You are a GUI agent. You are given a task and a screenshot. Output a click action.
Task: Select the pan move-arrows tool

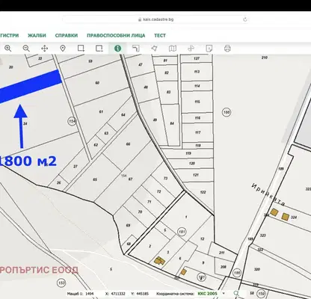(x=44, y=49)
